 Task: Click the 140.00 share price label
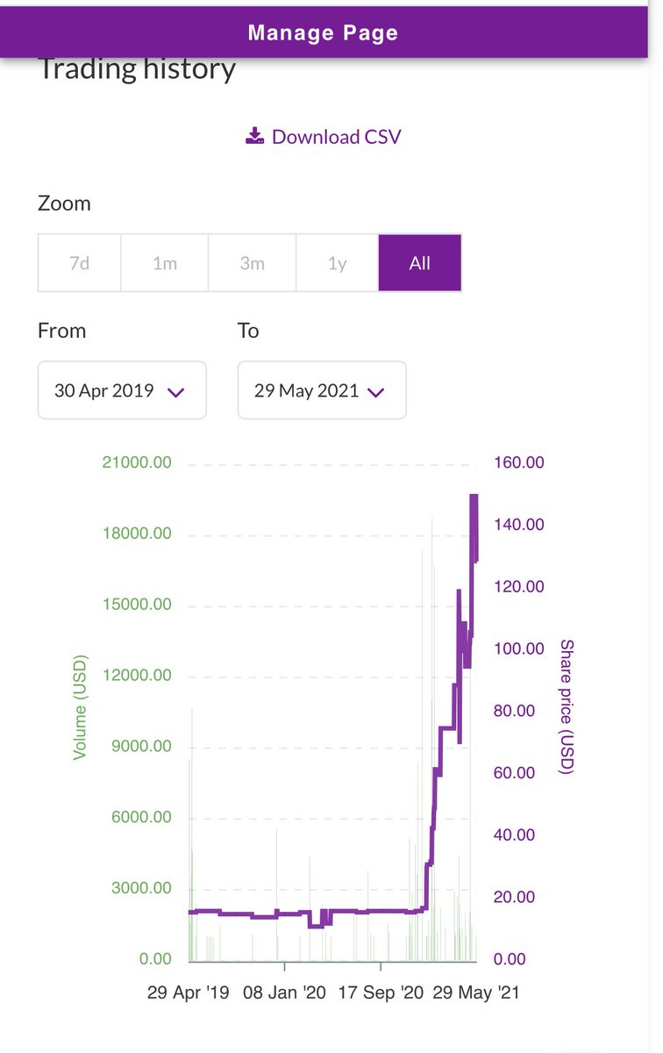pyautogui.click(x=517, y=525)
